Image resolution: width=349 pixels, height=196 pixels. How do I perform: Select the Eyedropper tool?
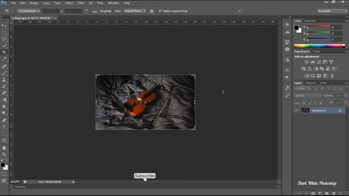(x=4, y=59)
